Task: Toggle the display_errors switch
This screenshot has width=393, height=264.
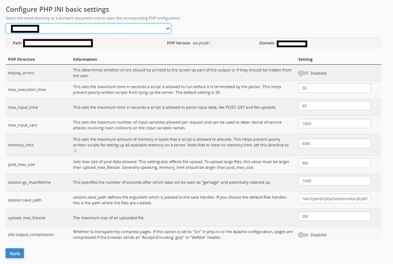Action: pyautogui.click(x=303, y=73)
